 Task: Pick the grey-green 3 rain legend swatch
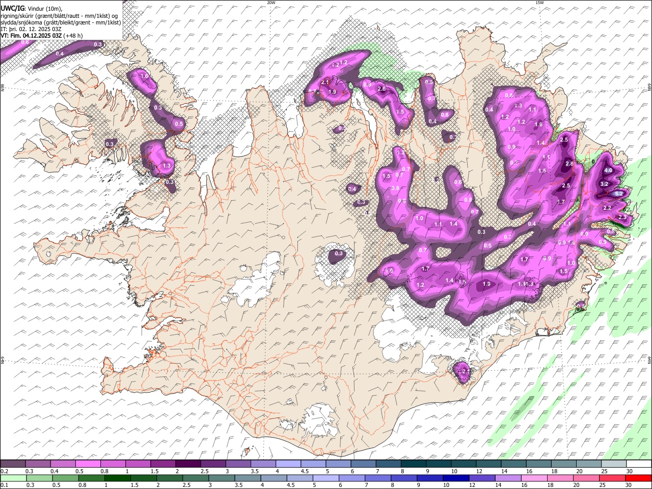(x=222, y=478)
